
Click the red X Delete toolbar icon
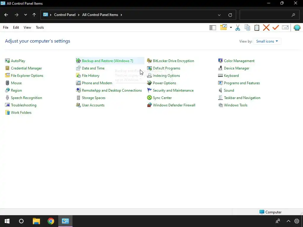(x=266, y=27)
